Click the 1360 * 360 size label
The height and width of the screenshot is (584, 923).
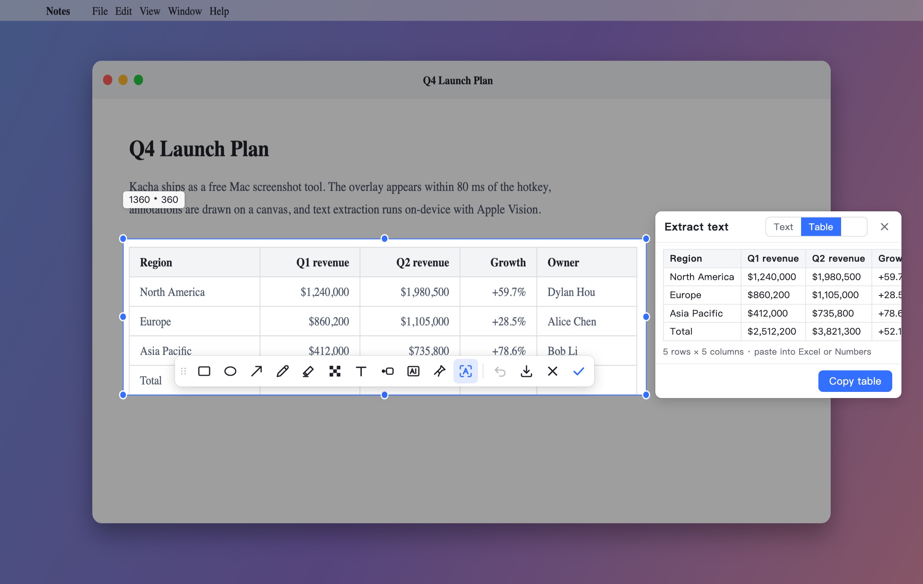pos(153,200)
